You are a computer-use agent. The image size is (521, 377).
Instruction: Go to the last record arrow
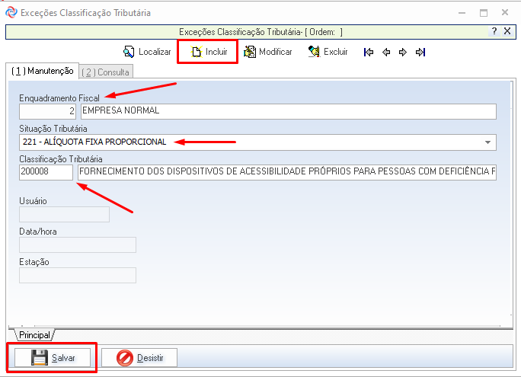click(x=420, y=53)
